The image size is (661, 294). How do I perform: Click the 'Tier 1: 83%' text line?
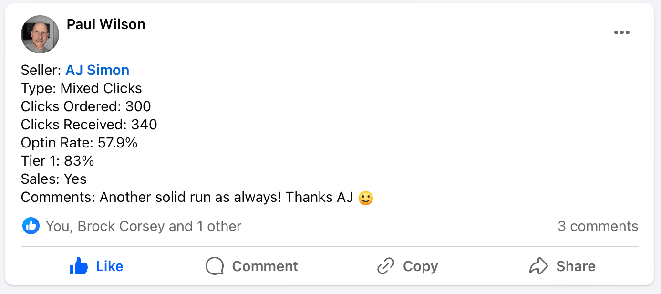(57, 161)
